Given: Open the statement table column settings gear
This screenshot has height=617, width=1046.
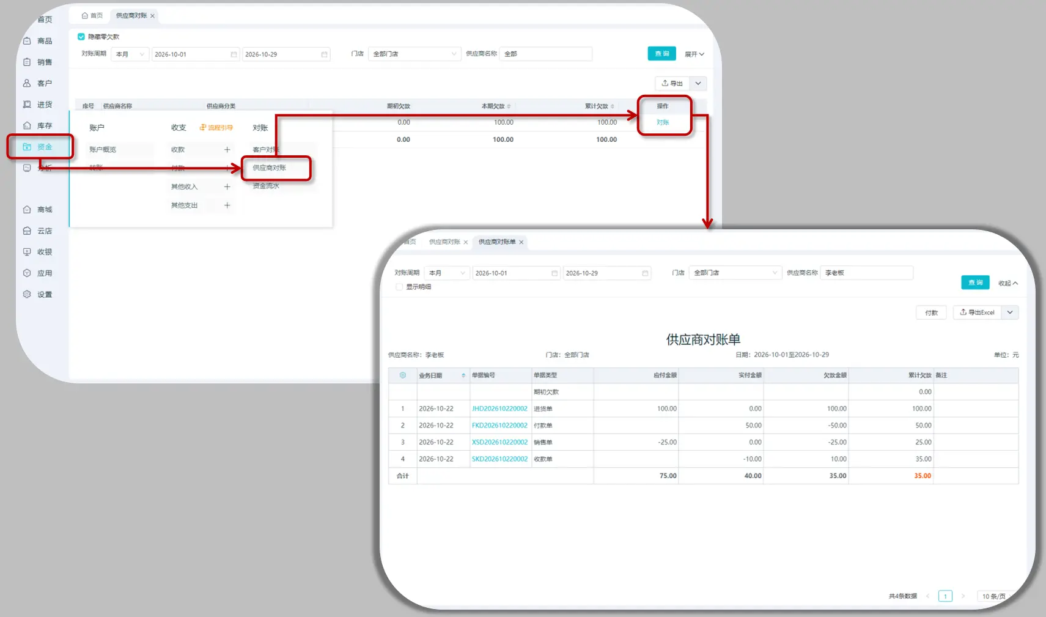Looking at the screenshot, I should click(402, 375).
